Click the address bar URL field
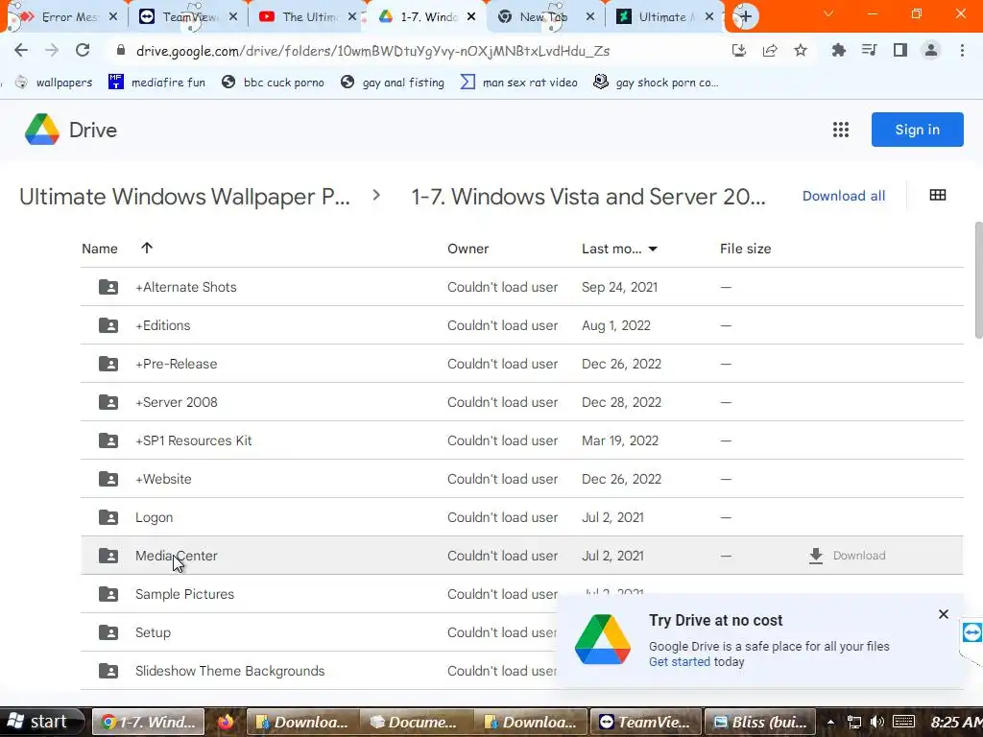Image resolution: width=983 pixels, height=737 pixels. 414,51
